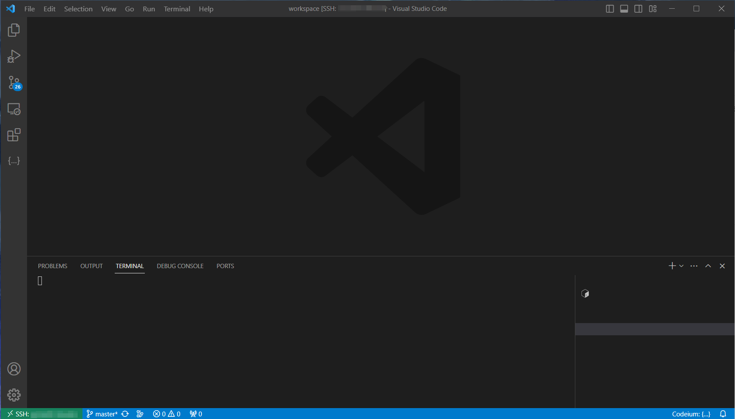Viewport: 735px width, 419px height.
Task: Open the Extensions view
Action: point(14,135)
